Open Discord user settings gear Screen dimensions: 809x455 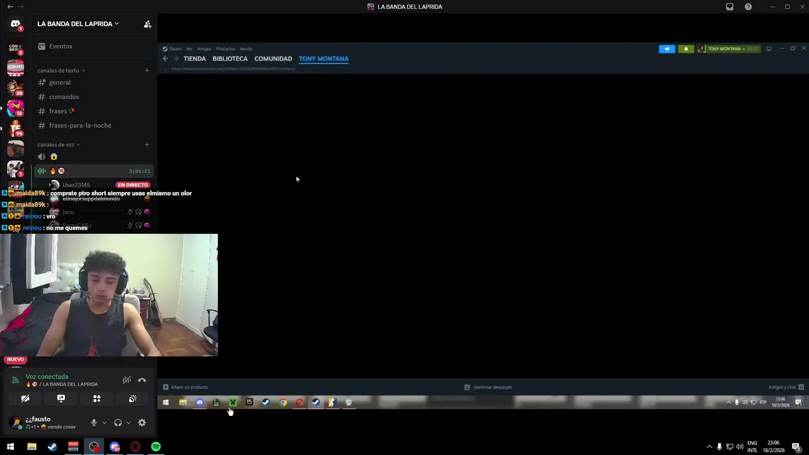coord(142,423)
